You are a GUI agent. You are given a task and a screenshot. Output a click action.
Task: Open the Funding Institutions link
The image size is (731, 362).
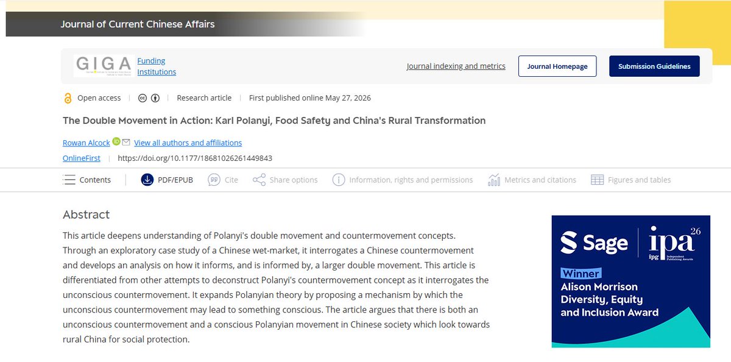click(157, 66)
